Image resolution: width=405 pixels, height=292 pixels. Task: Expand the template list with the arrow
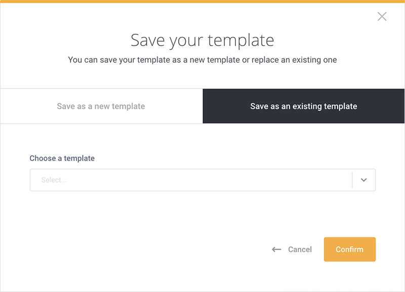(x=363, y=180)
